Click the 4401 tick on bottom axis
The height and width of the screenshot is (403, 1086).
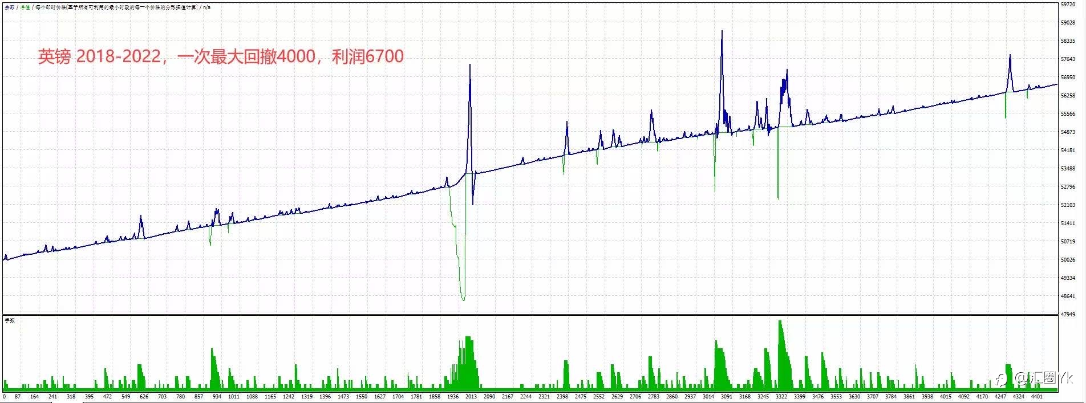click(1037, 397)
